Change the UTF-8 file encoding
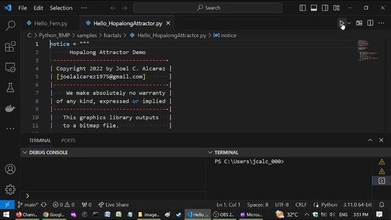391x220 pixels. pyautogui.click(x=282, y=205)
